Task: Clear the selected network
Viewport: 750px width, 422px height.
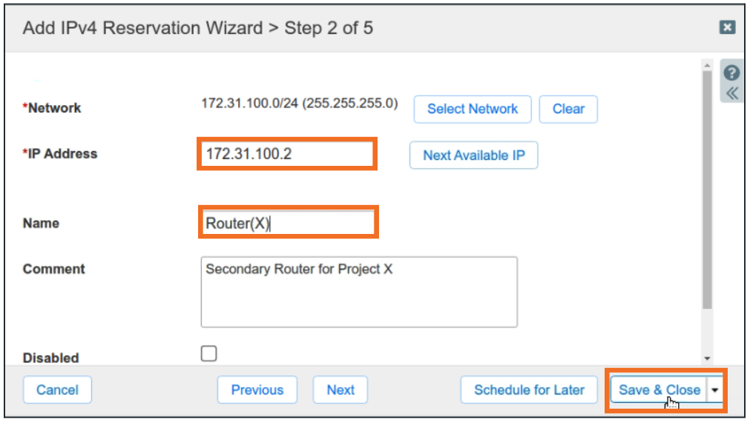Action: [x=568, y=109]
